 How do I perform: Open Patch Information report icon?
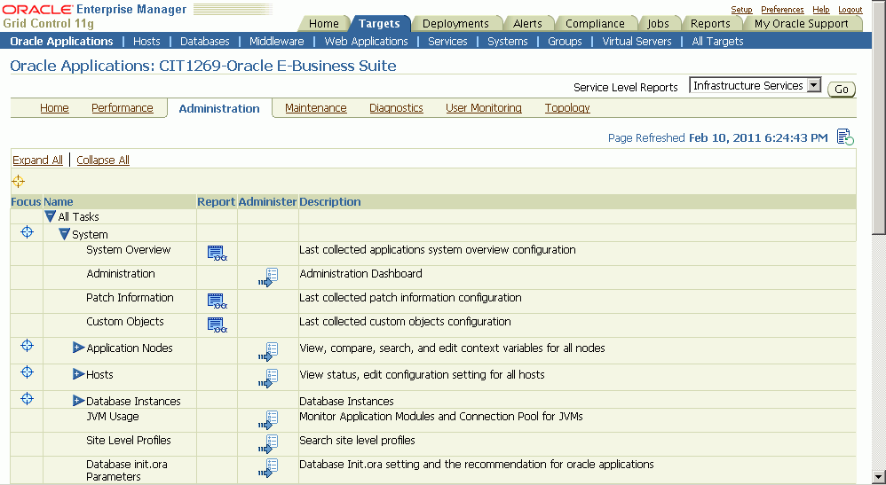pyautogui.click(x=217, y=301)
